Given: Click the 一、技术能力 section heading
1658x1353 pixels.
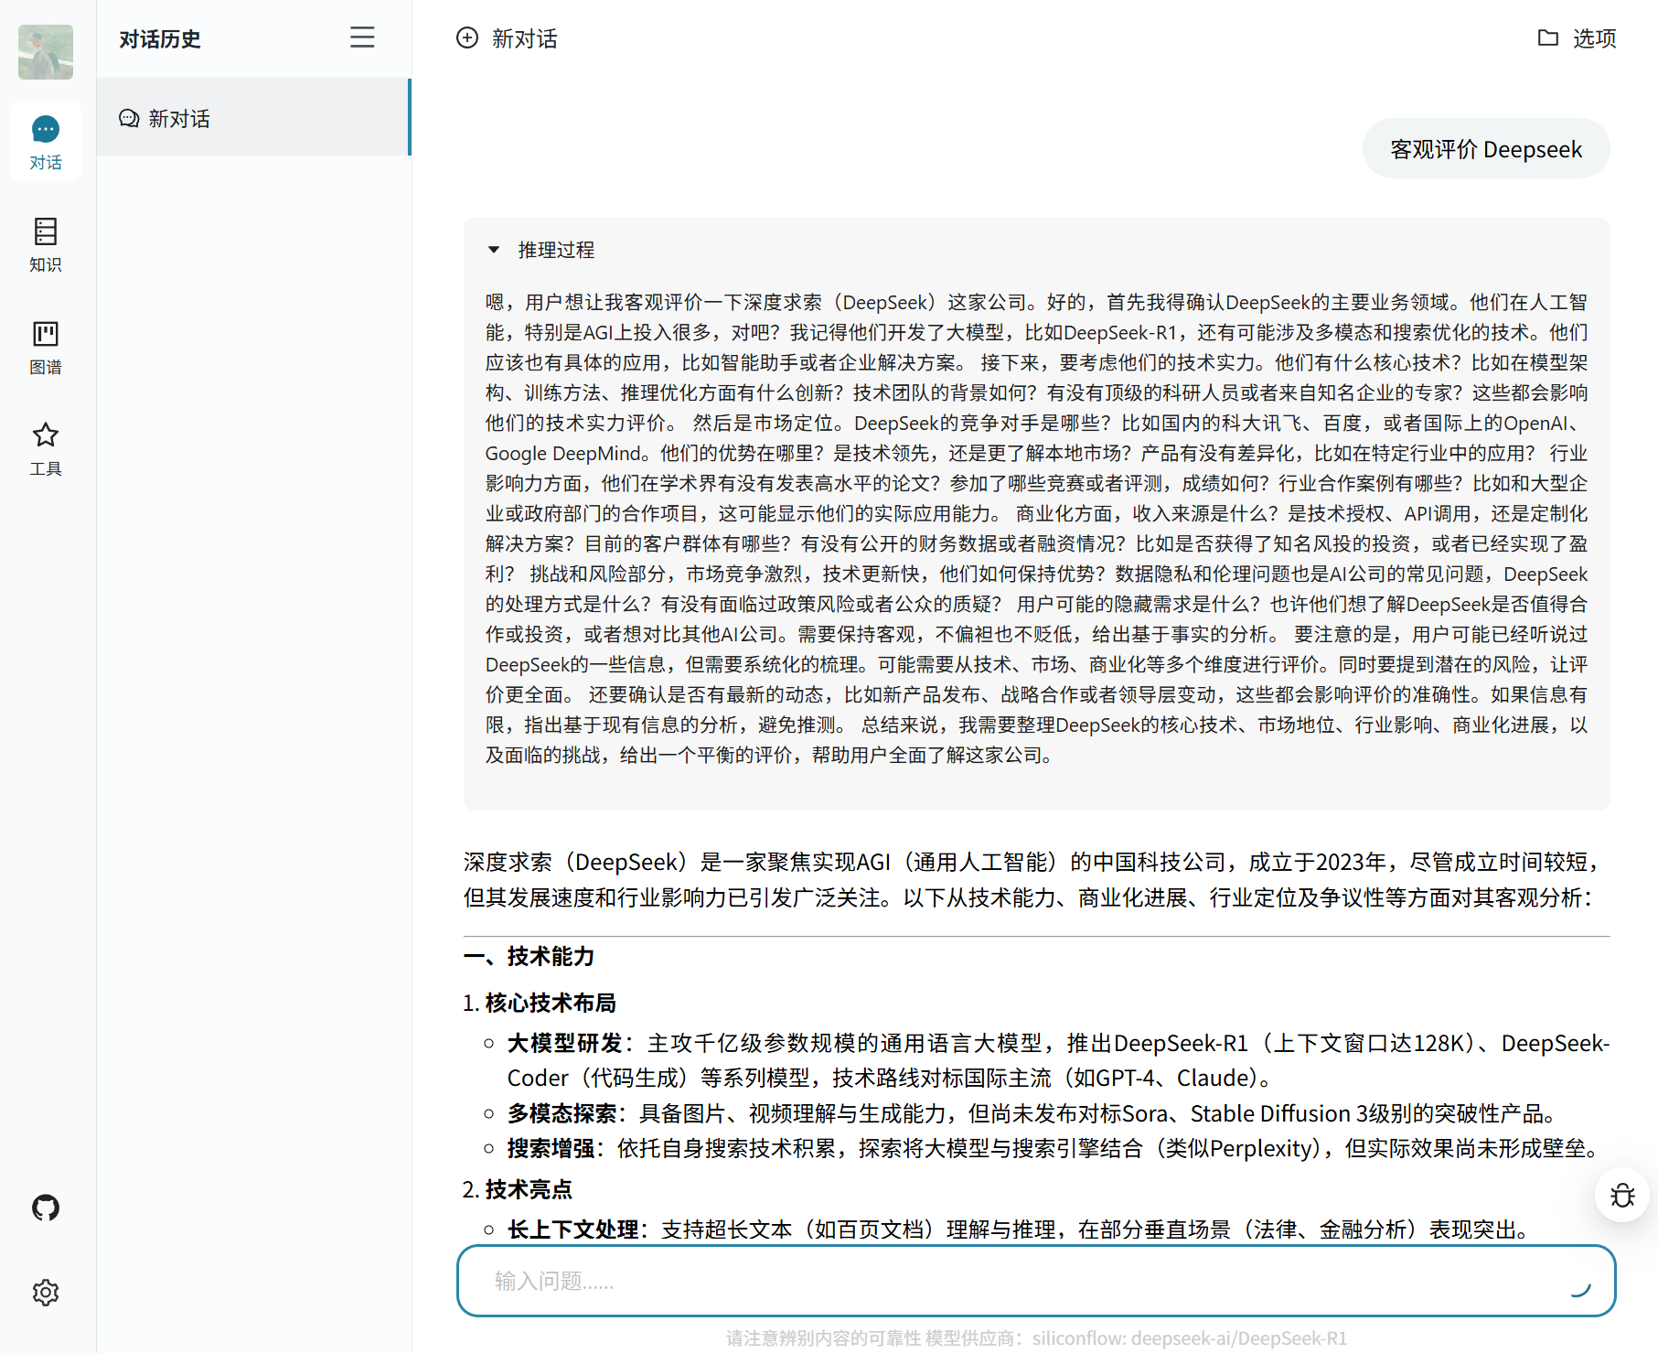Looking at the screenshot, I should coord(529,957).
